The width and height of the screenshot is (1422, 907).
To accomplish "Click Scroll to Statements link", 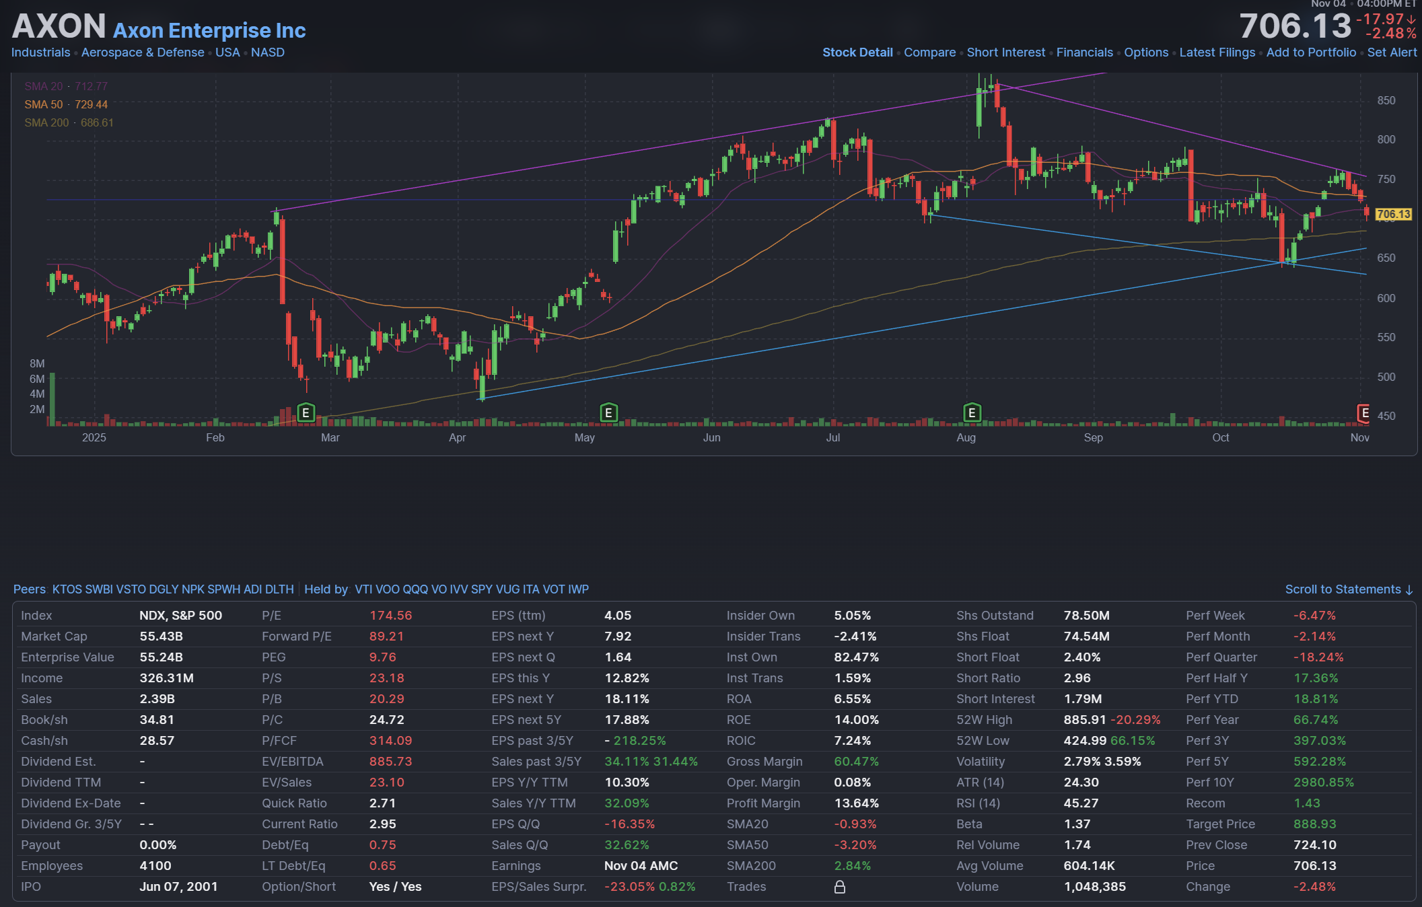I will pos(1348,589).
